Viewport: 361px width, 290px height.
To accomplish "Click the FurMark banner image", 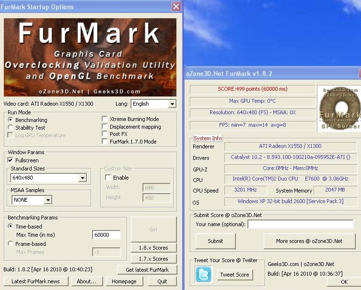I will [90, 58].
